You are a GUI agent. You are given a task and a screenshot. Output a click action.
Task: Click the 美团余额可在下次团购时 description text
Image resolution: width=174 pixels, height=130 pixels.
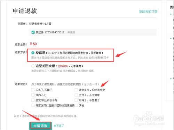(62, 71)
